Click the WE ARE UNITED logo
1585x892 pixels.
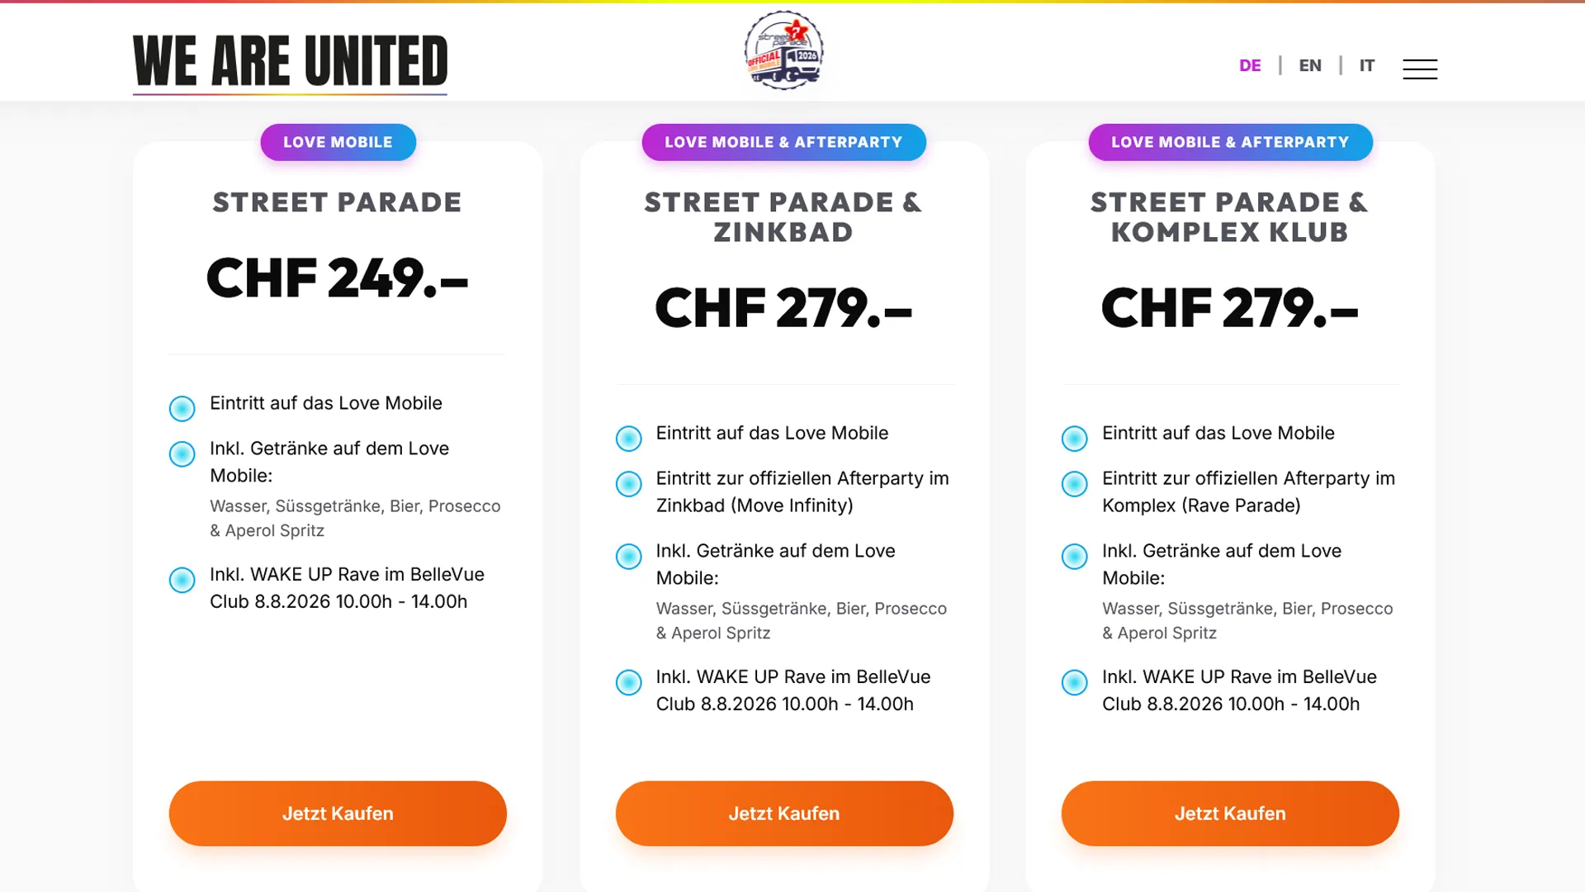tap(290, 62)
